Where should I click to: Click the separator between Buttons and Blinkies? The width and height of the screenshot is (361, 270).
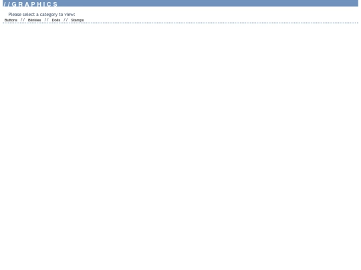click(x=23, y=20)
